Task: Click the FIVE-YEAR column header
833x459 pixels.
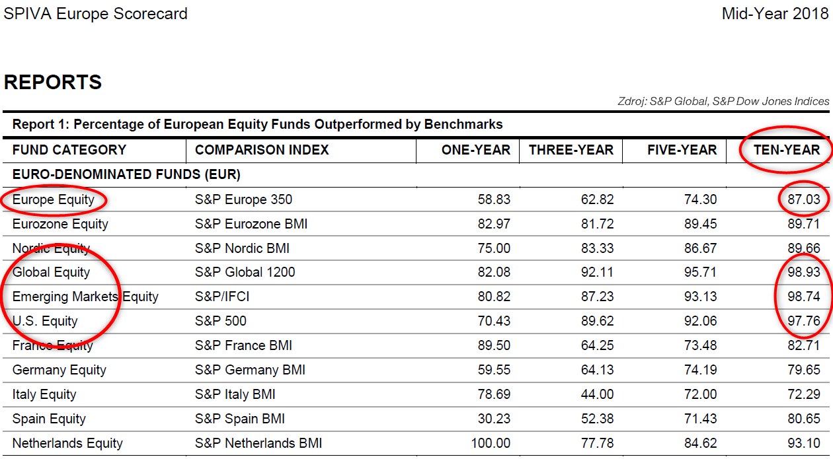Action: 682,150
